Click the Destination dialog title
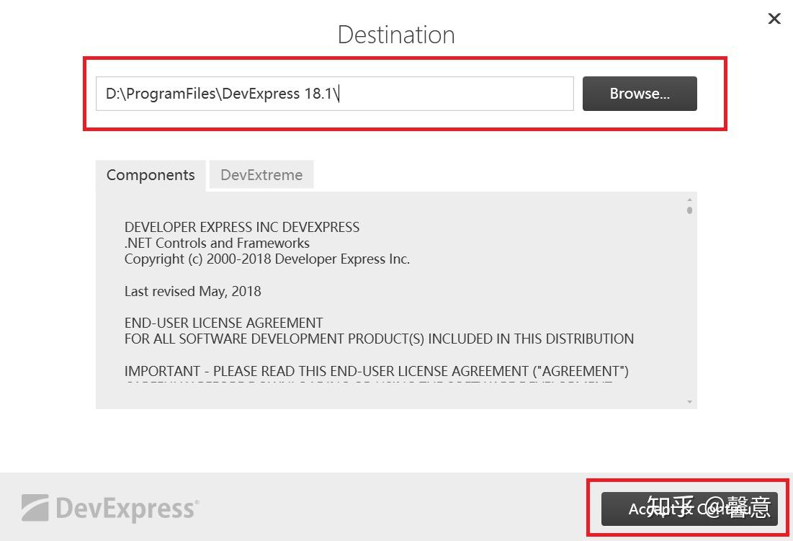The height and width of the screenshot is (541, 793). click(x=395, y=34)
